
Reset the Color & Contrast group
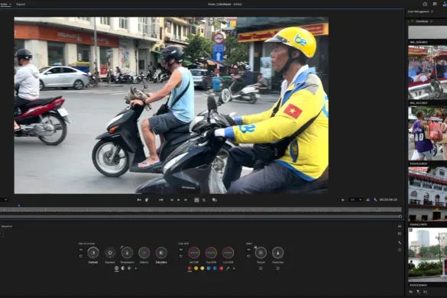click(x=81, y=256)
